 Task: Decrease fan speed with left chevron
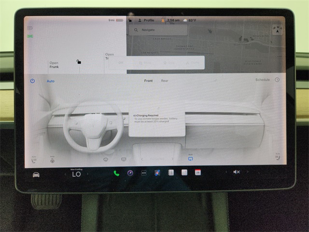142,159
